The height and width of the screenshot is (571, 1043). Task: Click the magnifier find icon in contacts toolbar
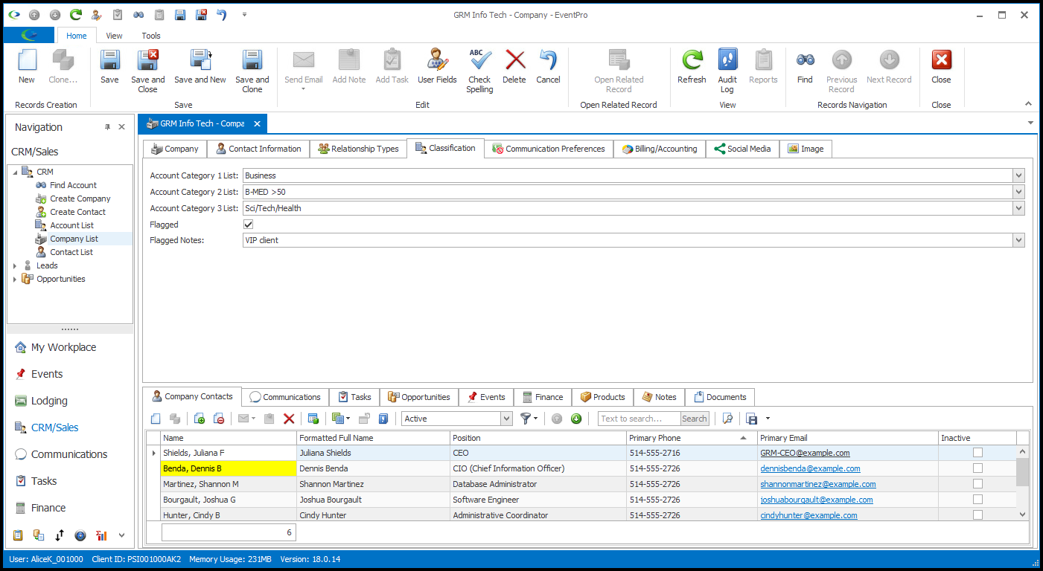[728, 419]
